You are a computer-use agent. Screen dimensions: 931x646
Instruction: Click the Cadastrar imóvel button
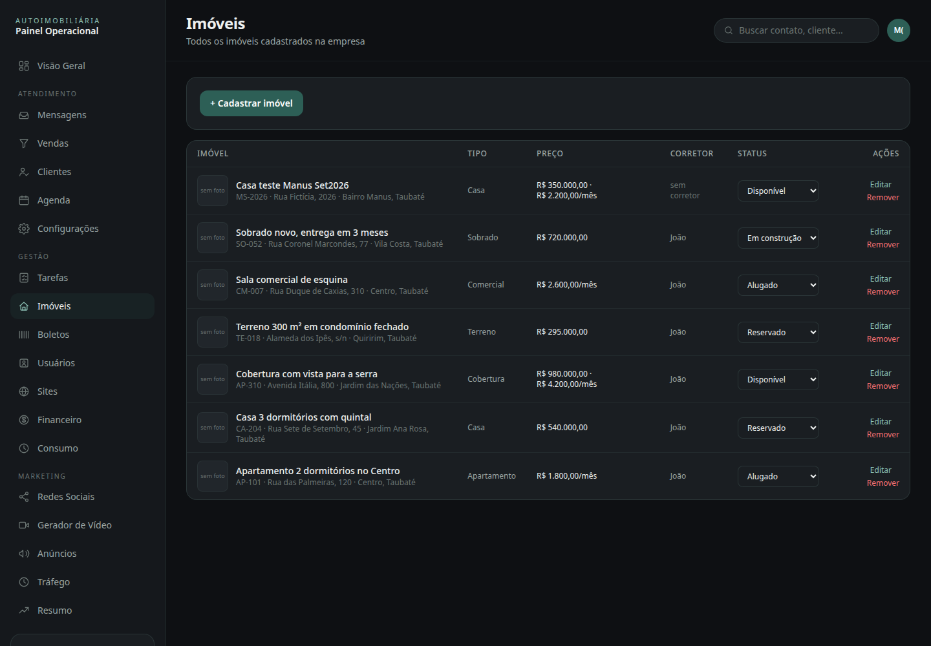click(x=251, y=103)
